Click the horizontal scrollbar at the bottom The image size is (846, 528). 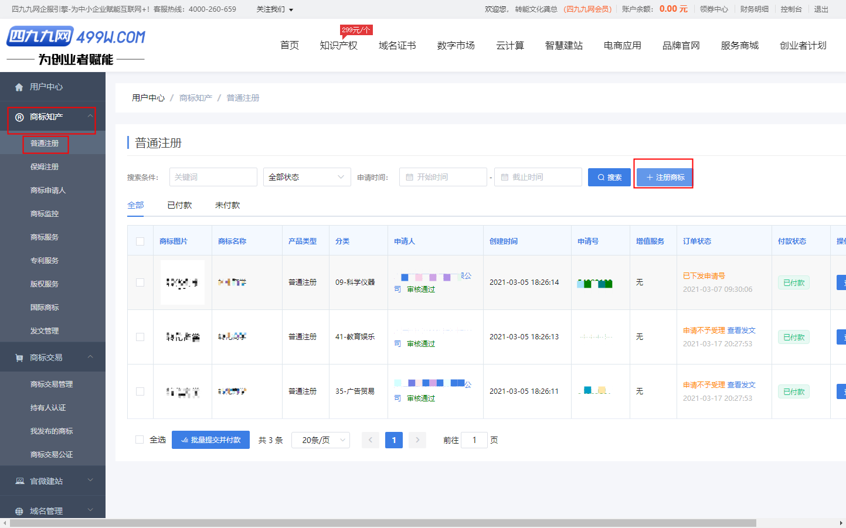(x=381, y=523)
